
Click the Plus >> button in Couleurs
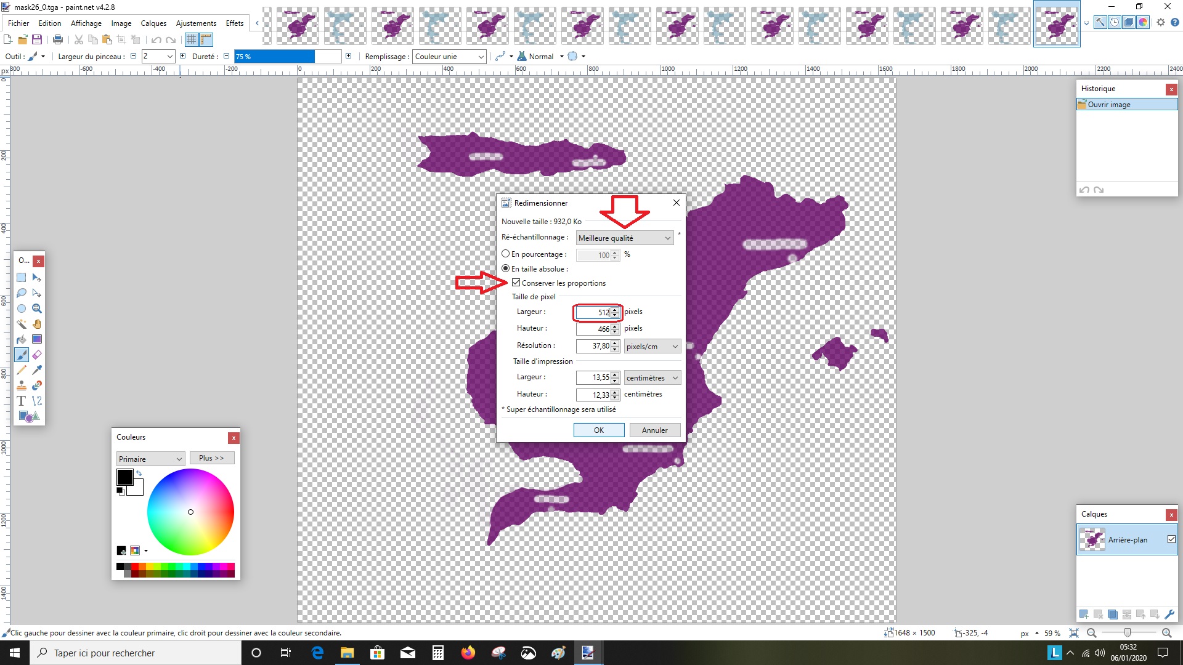[x=211, y=458]
